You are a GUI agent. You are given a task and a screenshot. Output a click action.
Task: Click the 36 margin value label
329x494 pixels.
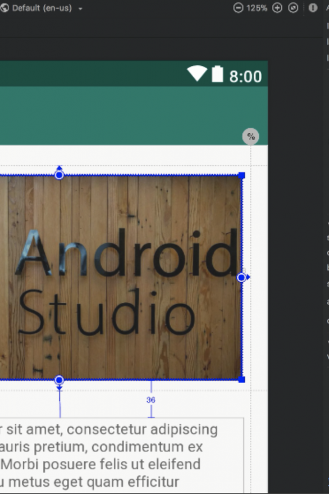[x=151, y=400]
